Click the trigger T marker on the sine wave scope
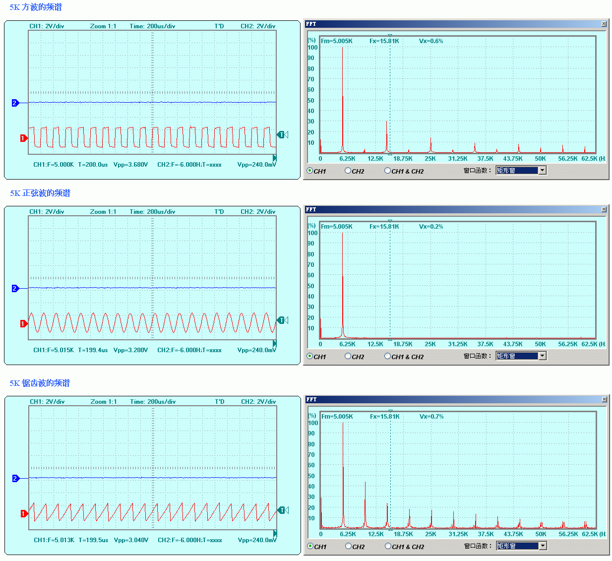Viewport: 612px width, 561px height. click(282, 320)
